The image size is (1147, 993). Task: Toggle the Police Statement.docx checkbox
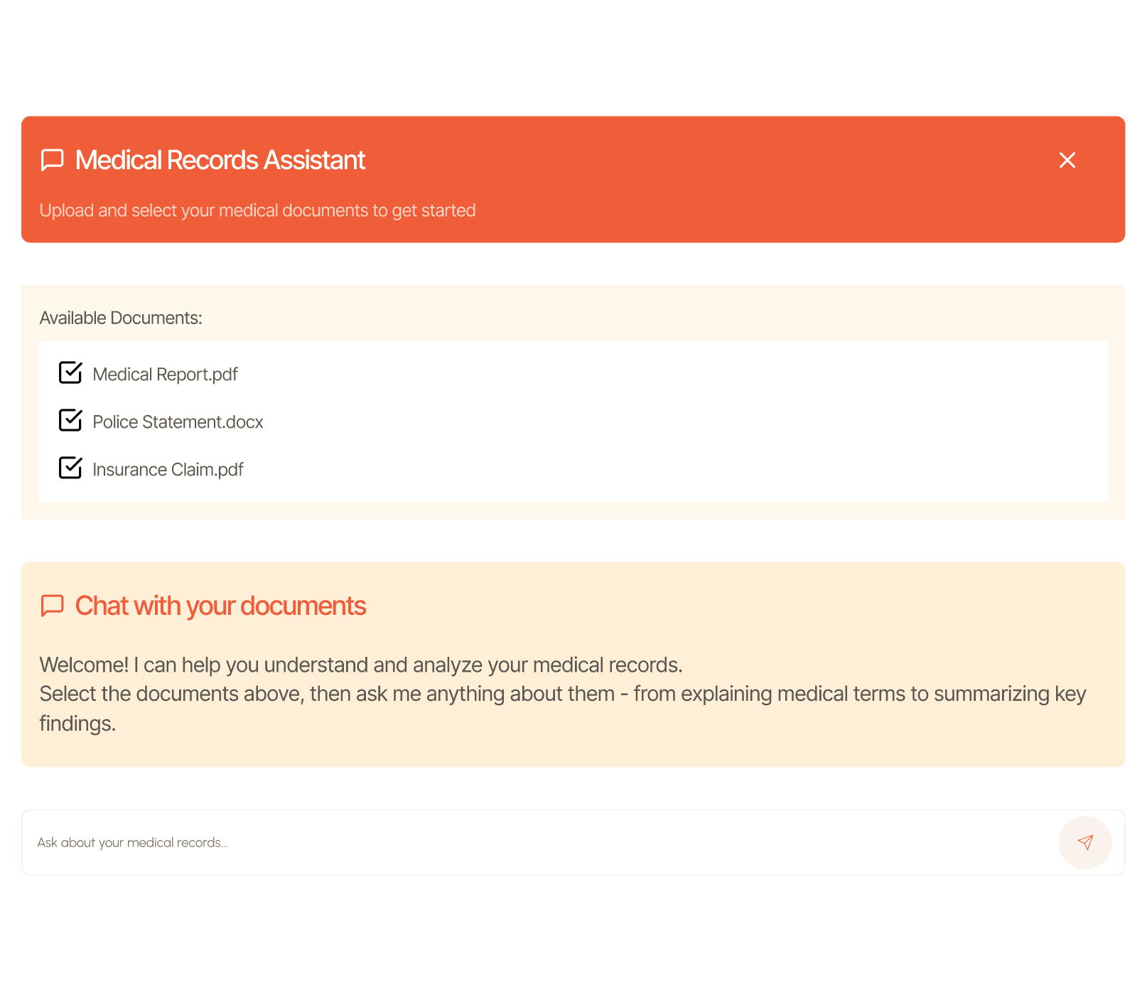click(70, 420)
